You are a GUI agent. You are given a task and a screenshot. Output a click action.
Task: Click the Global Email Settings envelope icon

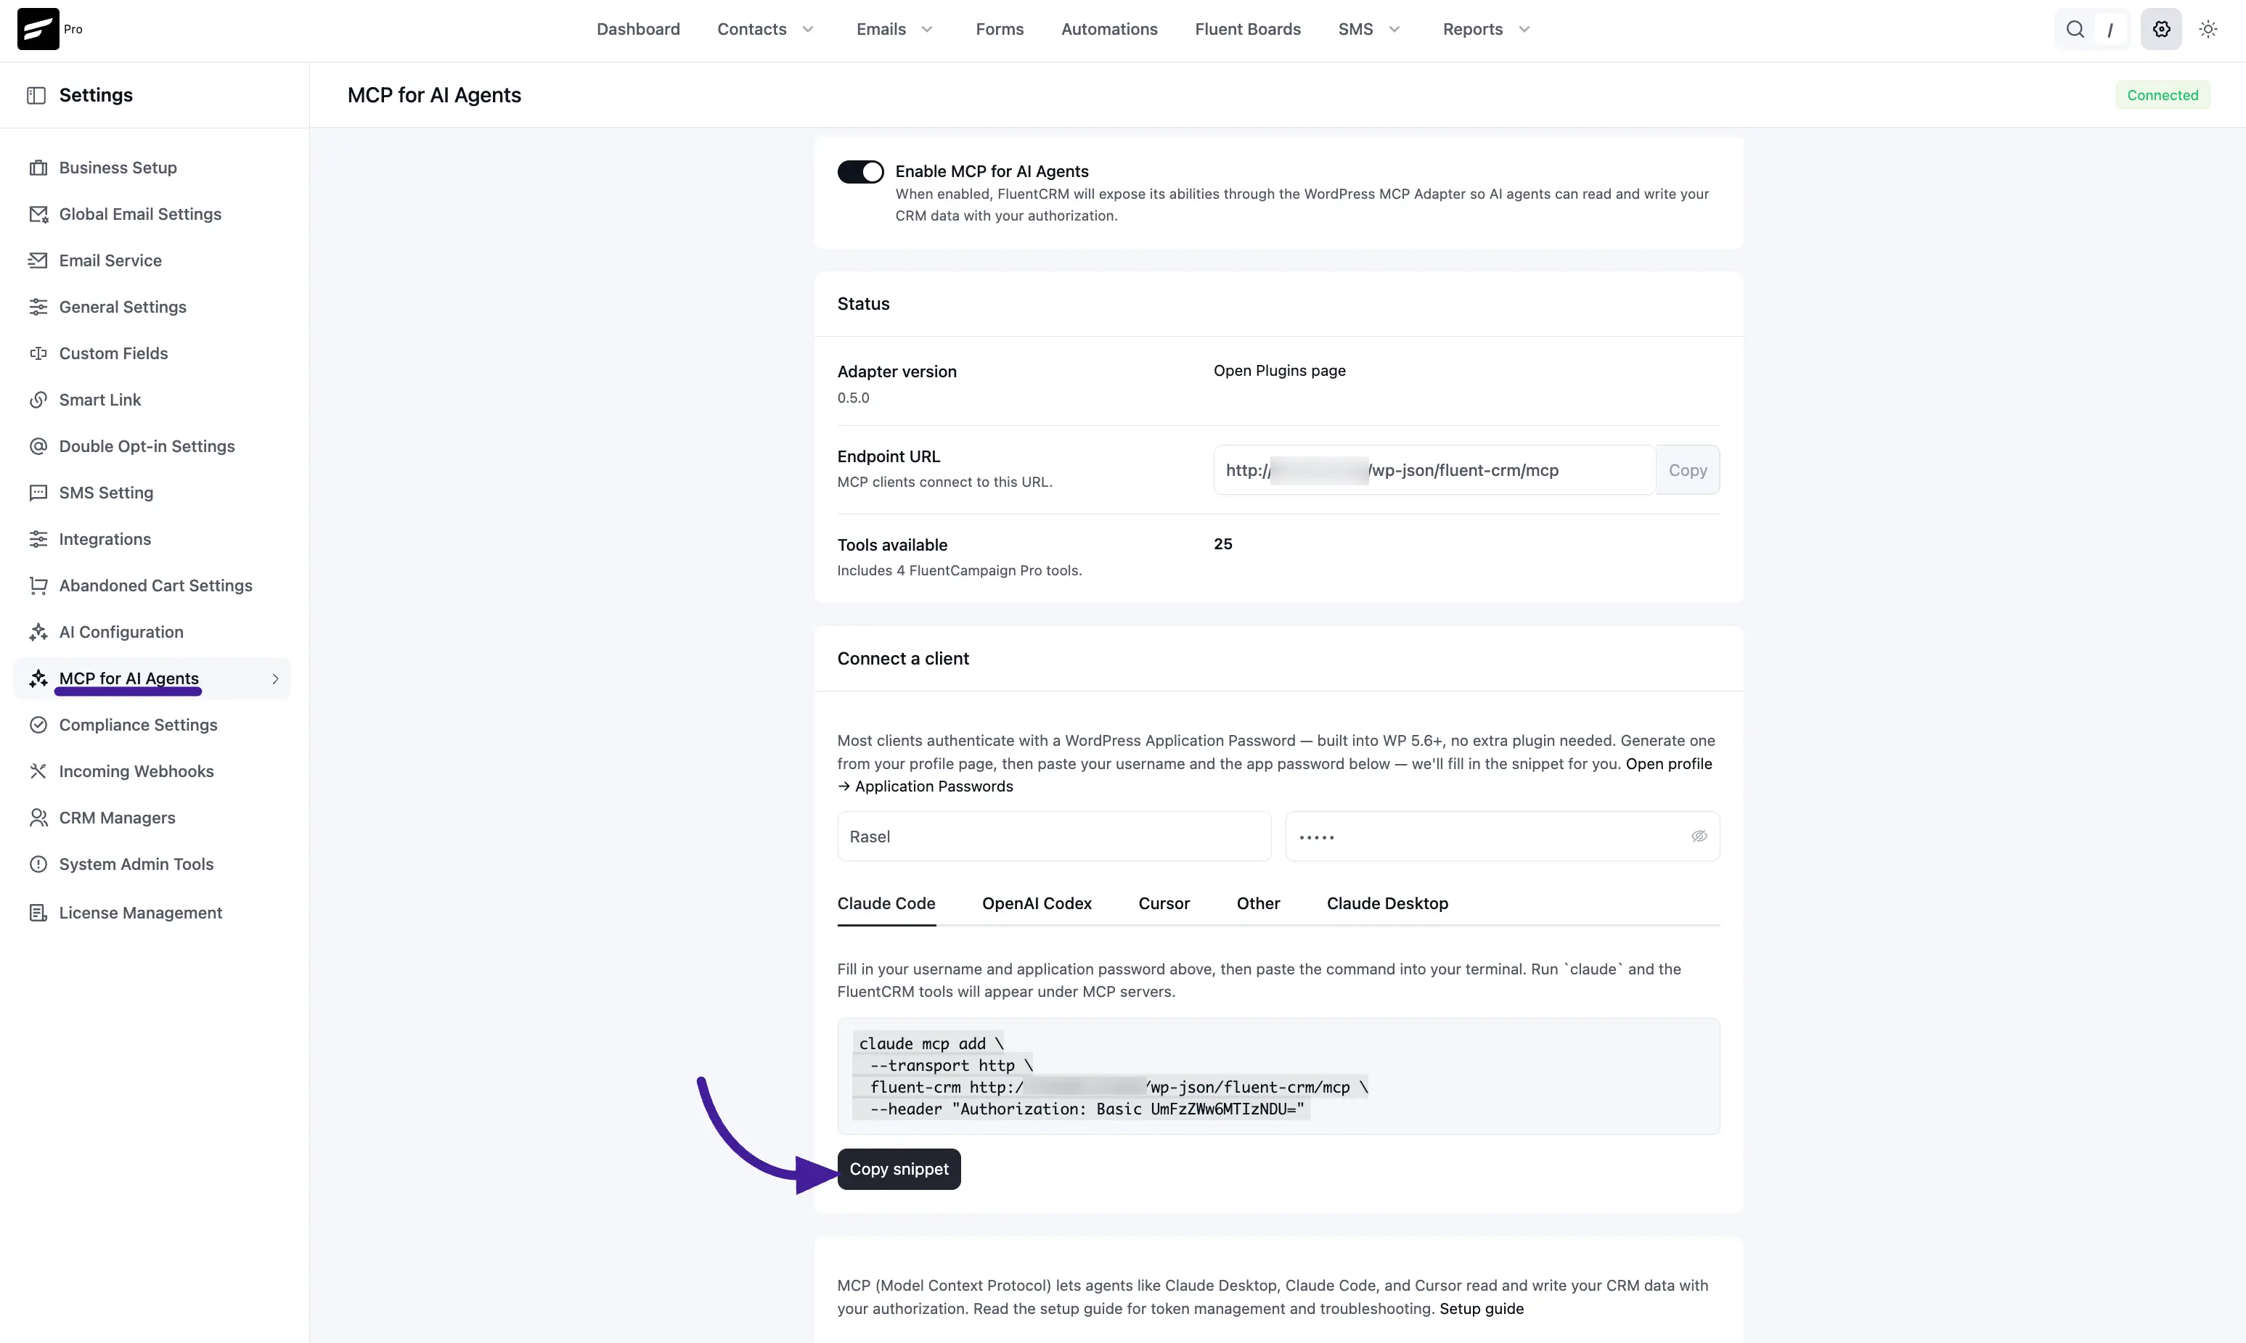(38, 213)
